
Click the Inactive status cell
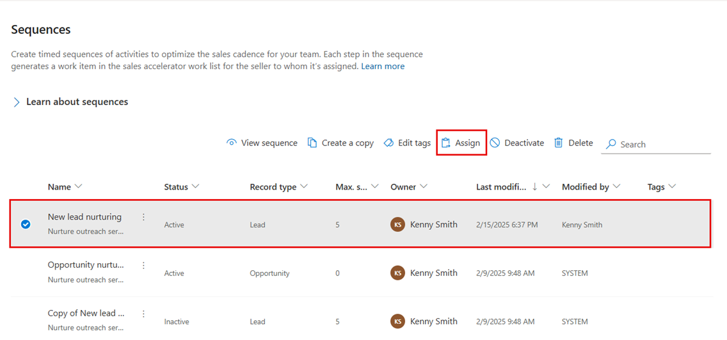click(x=177, y=321)
